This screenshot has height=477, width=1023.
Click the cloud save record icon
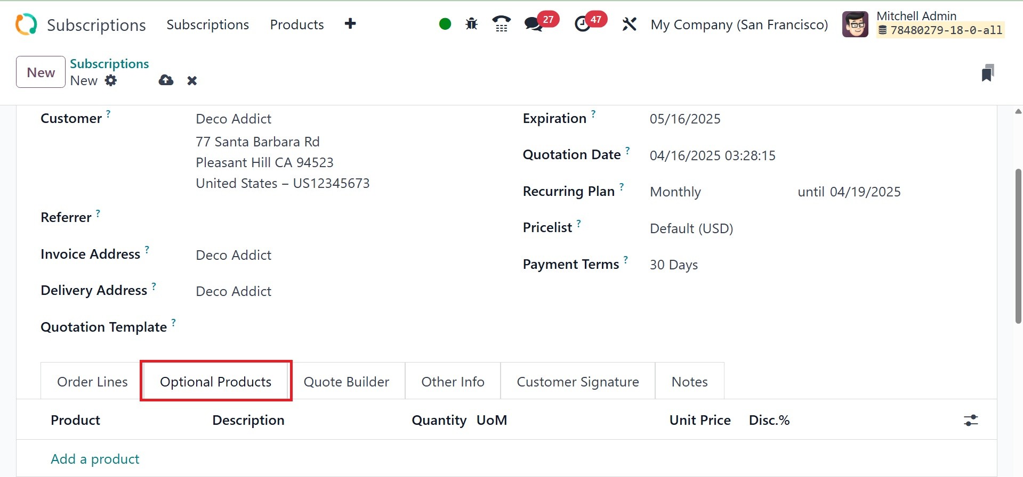(x=166, y=80)
